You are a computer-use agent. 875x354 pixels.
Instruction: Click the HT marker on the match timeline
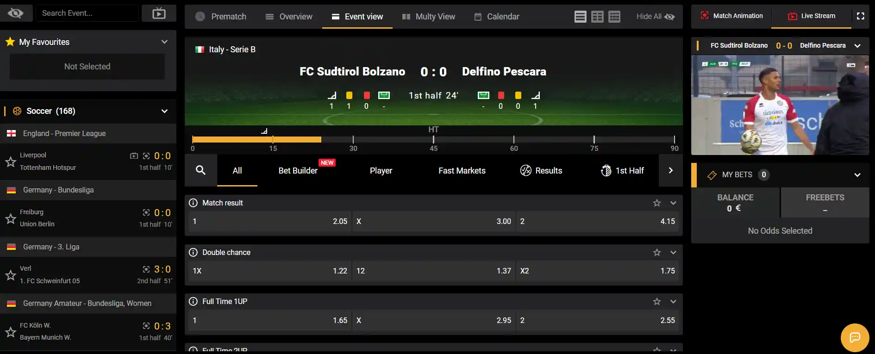(x=433, y=130)
